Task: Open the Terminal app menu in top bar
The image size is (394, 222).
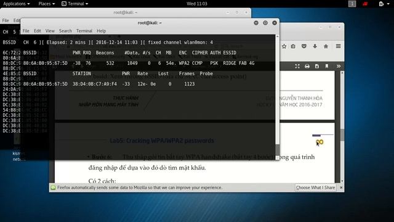Action: (x=75, y=4)
